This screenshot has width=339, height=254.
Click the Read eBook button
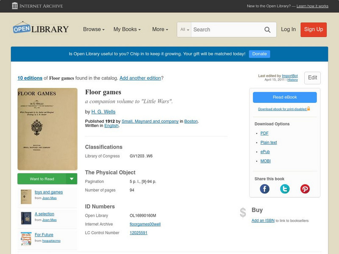pos(285,97)
